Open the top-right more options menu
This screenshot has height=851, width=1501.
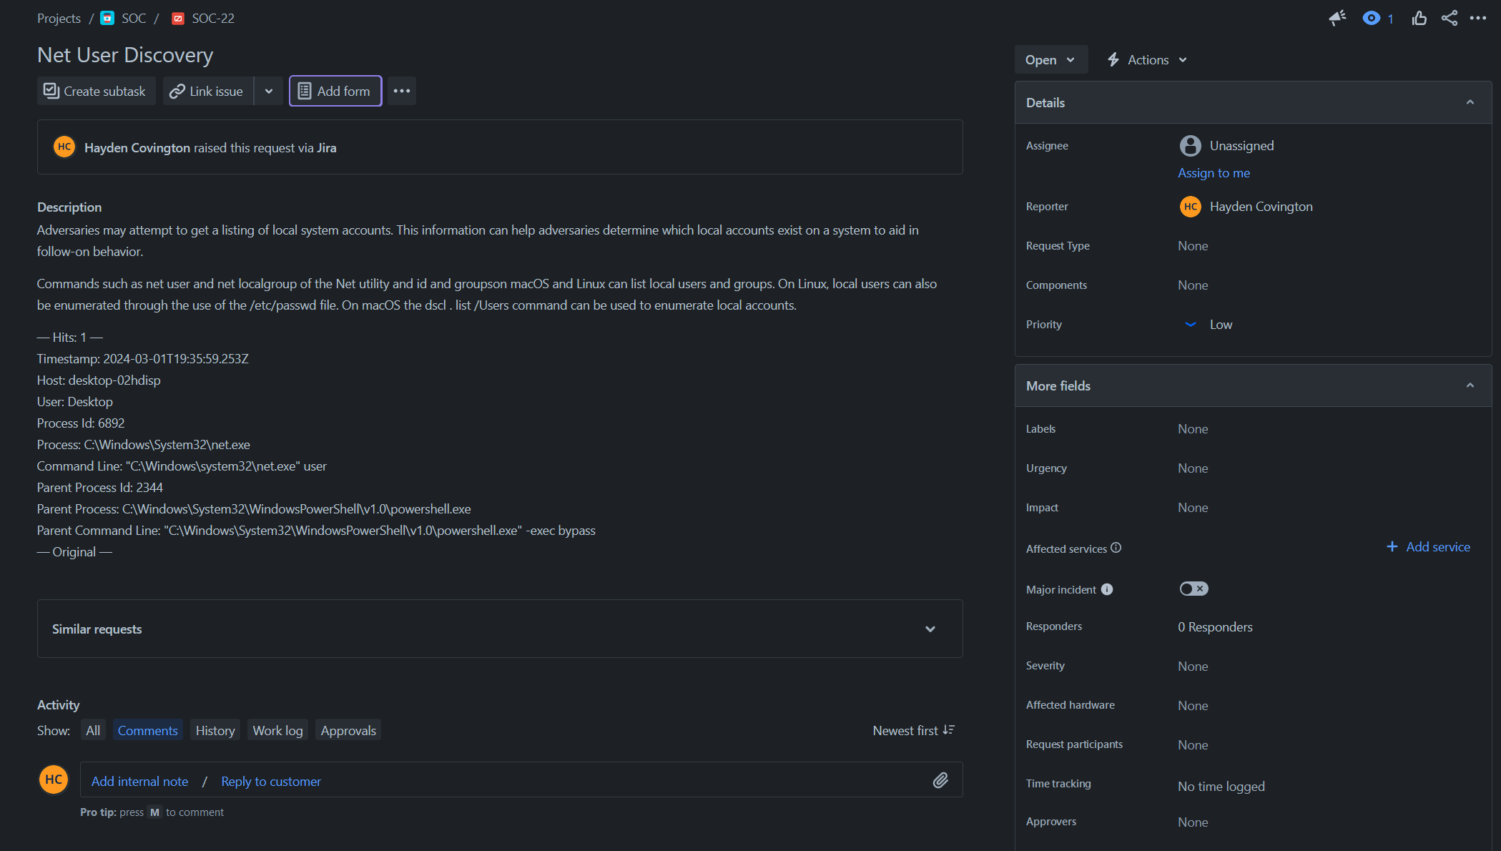pos(1478,19)
